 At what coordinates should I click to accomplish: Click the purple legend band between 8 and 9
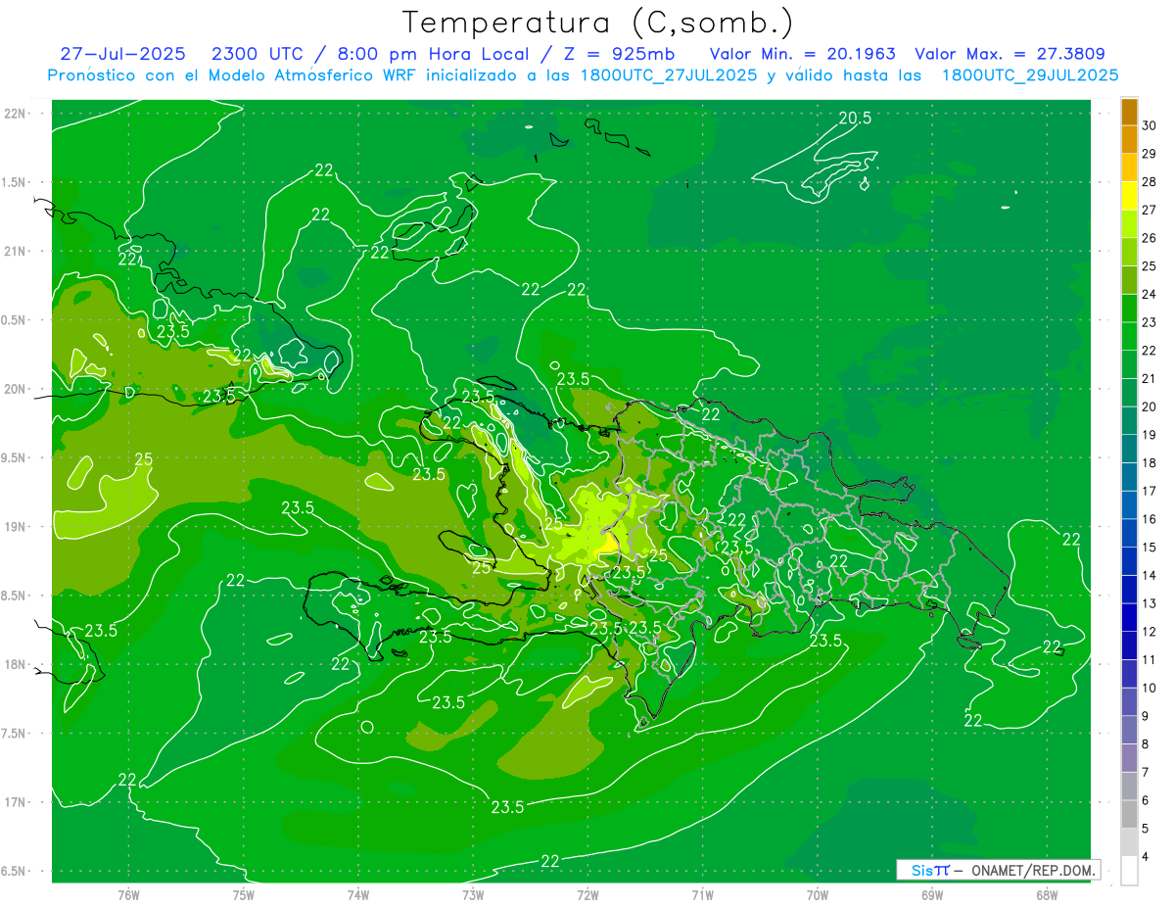coord(1129,730)
